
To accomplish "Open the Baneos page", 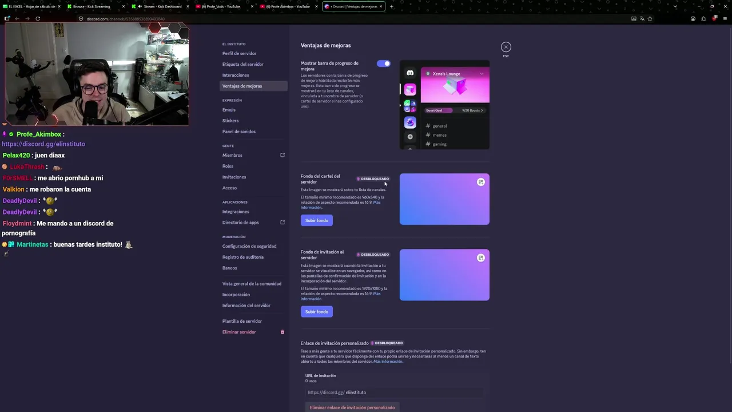I will point(253,268).
